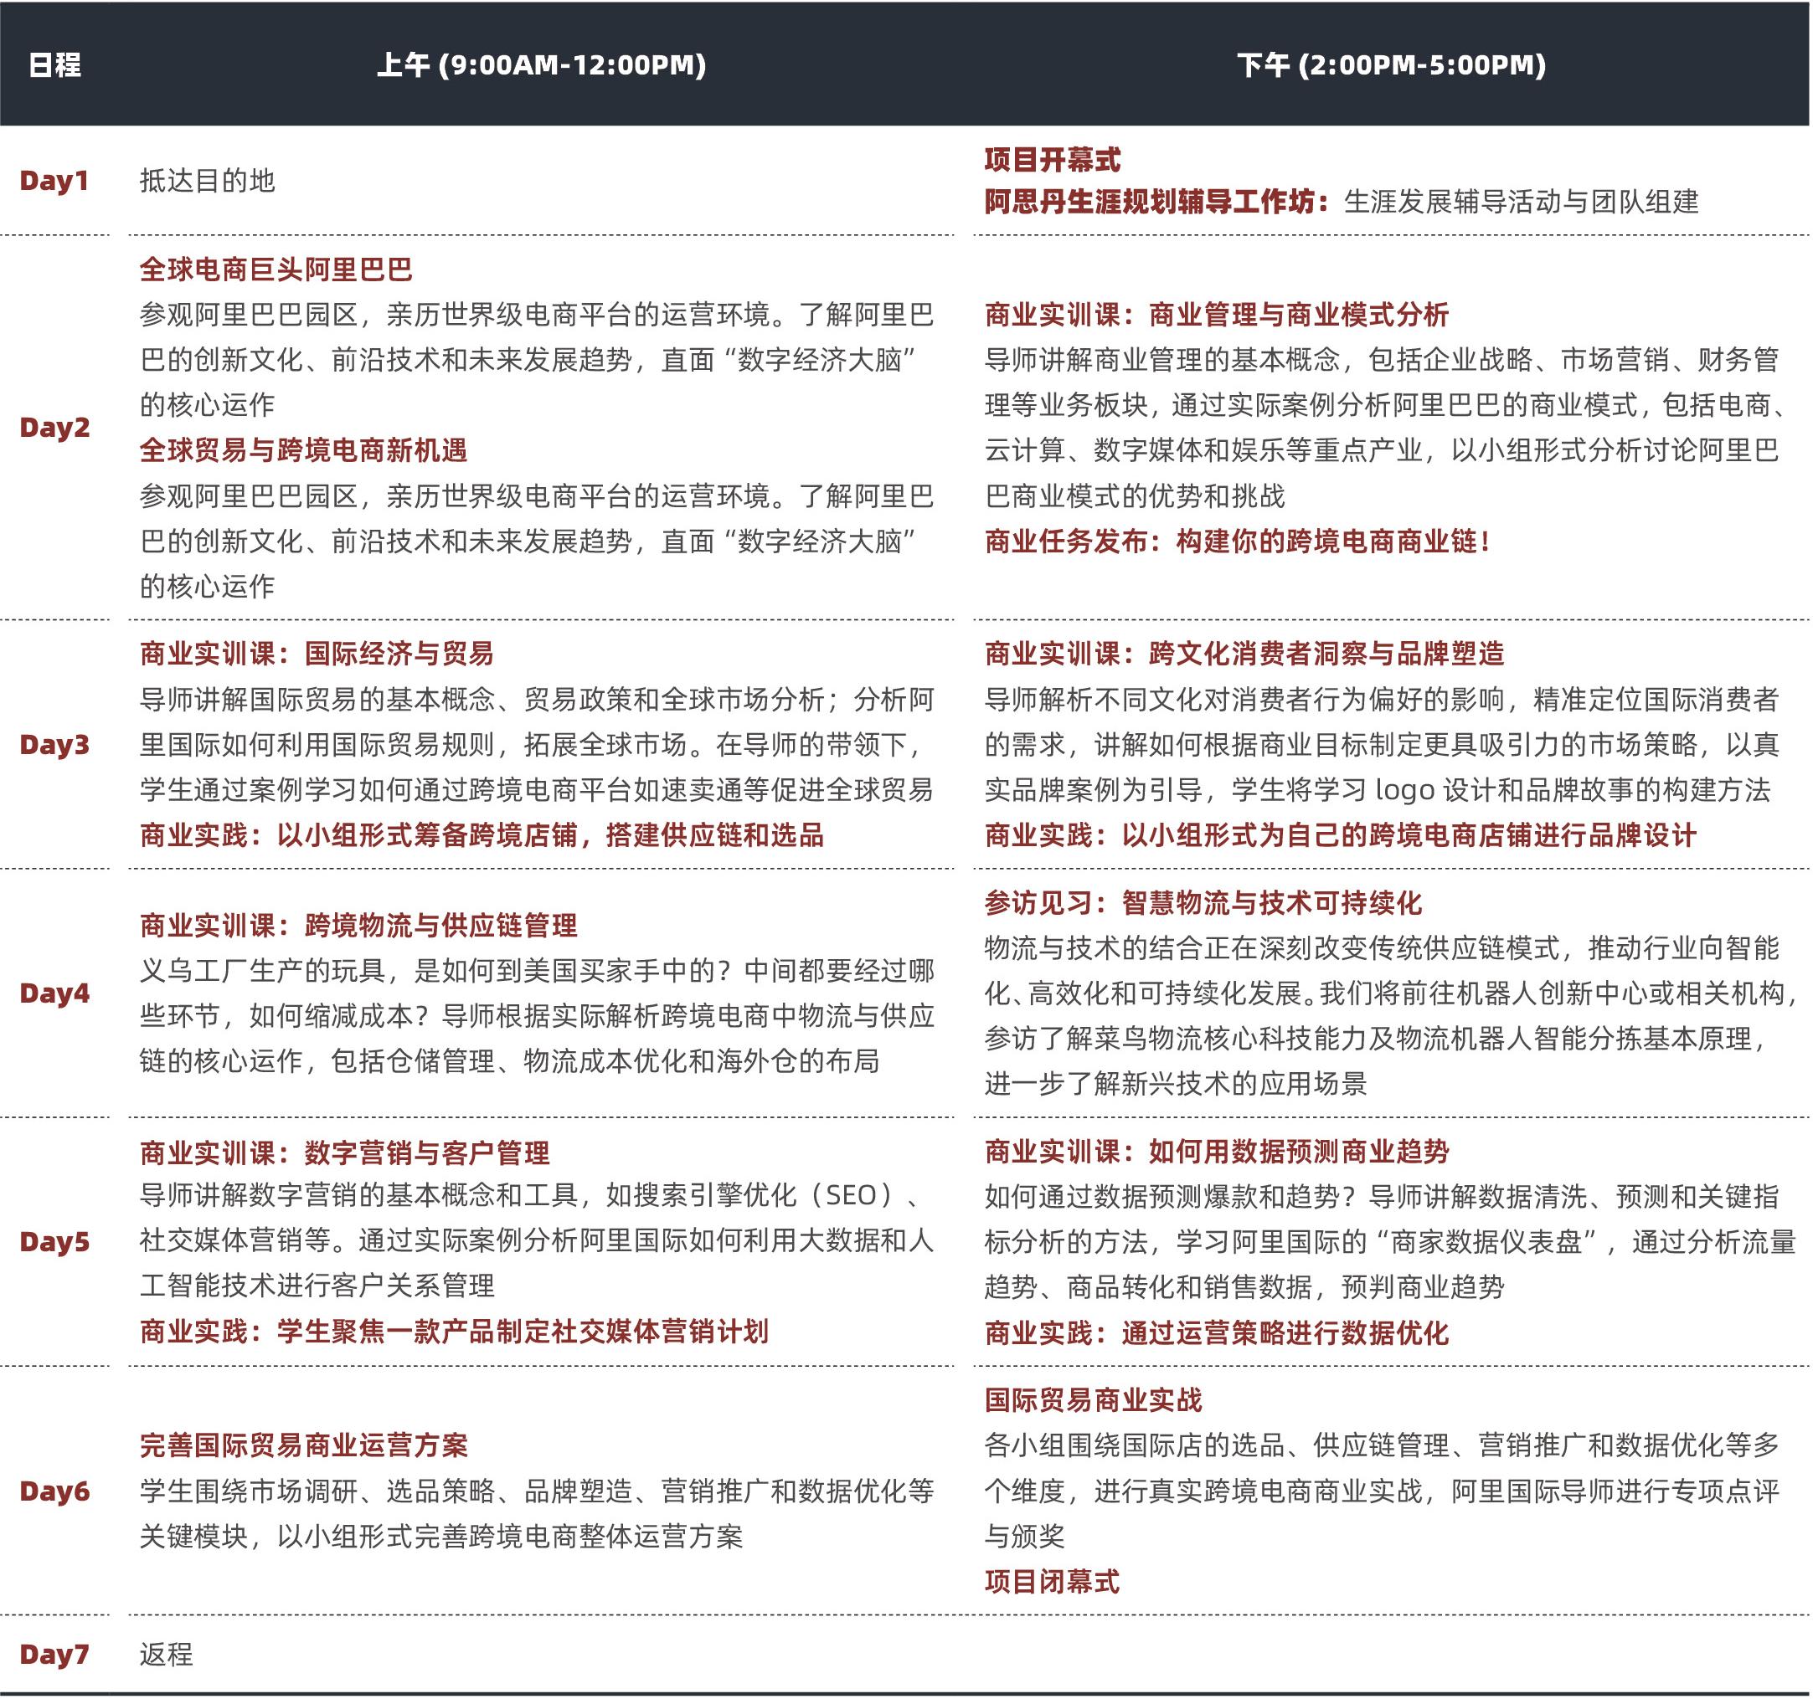Select the Day6 row label

pos(54,1491)
